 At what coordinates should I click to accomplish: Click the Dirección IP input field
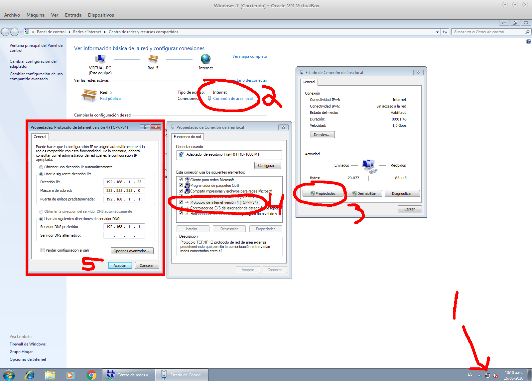coord(124,182)
